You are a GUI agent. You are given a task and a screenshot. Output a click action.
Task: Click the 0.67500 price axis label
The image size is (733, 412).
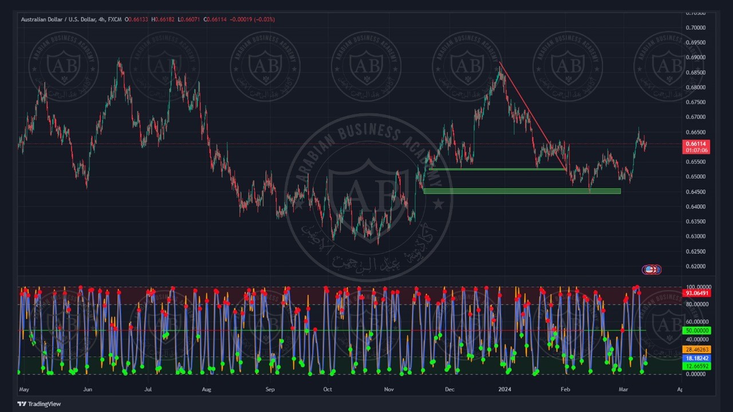coord(695,102)
